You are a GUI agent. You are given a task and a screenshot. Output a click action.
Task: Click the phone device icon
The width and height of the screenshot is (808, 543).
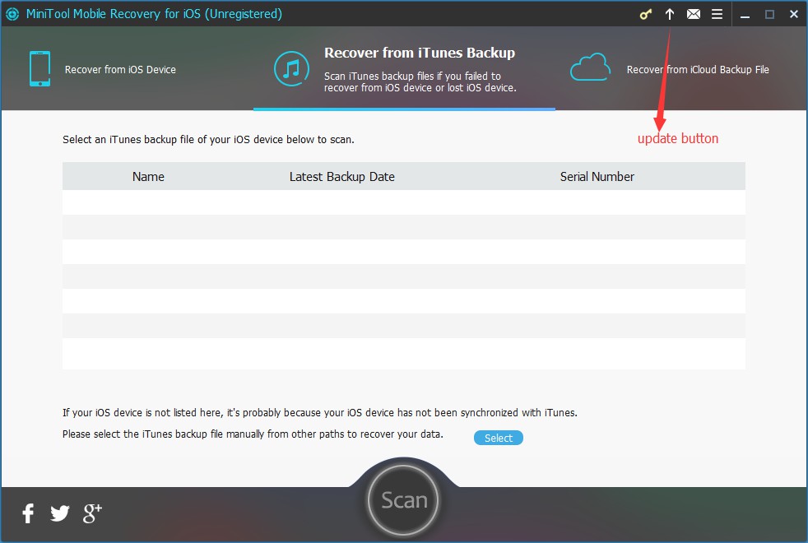[x=39, y=69]
